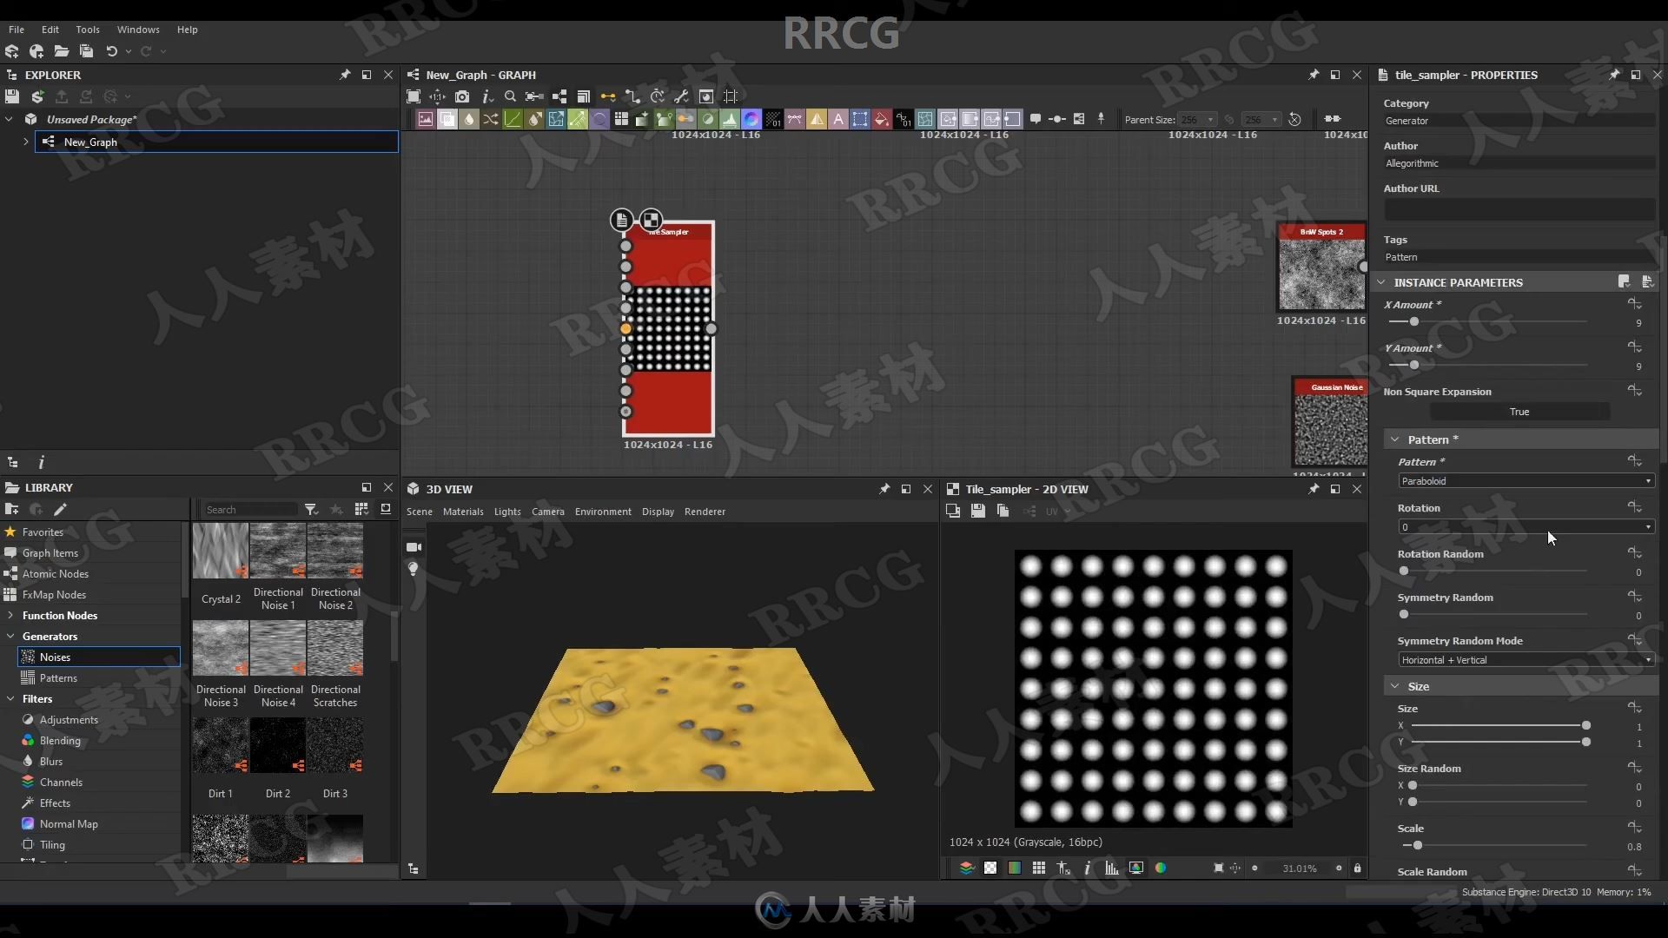Adjust the Scale slider in properties
The width and height of the screenshot is (1668, 938).
click(x=1417, y=845)
